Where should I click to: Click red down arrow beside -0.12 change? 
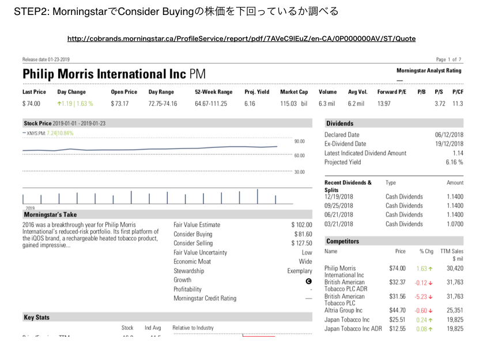pos(431,283)
